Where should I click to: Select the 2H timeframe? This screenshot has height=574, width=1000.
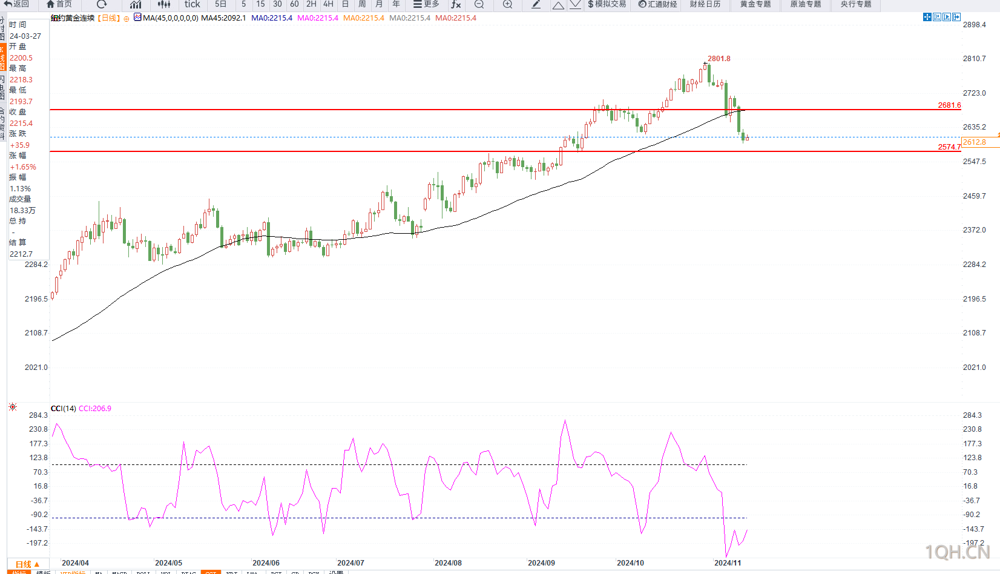(311, 4)
